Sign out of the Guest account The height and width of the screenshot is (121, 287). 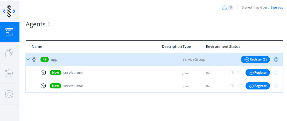coord(277,7)
